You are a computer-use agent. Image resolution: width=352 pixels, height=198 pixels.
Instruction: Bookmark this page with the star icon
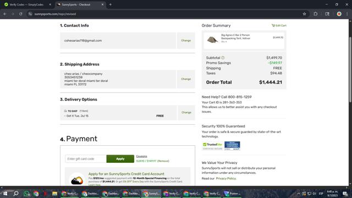coord(304,14)
